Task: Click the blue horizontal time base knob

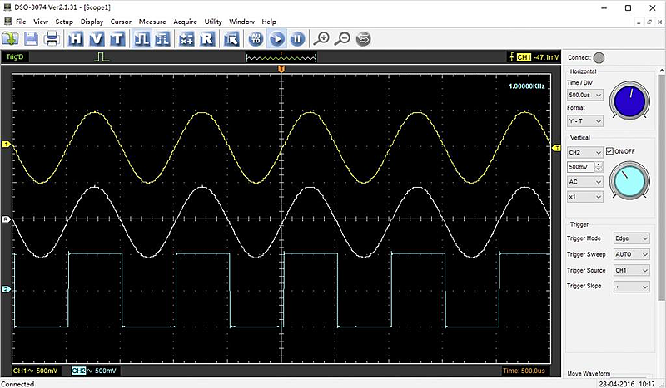Action: [629, 102]
